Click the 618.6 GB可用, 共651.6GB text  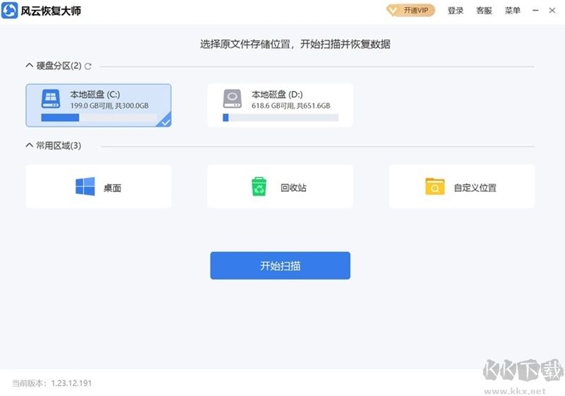pyautogui.click(x=291, y=106)
